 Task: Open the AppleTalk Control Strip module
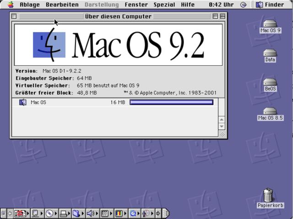pos(22,214)
